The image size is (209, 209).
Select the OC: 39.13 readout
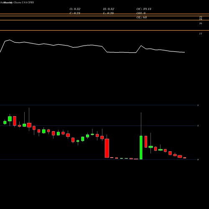144,9
